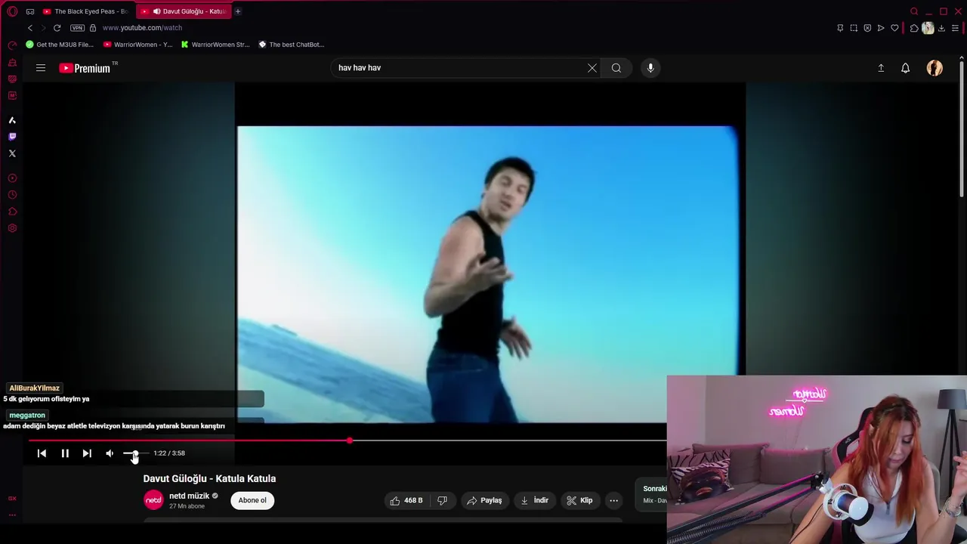Click the 1:22 / 3:58 time display
The height and width of the screenshot is (544, 967).
tap(169, 453)
